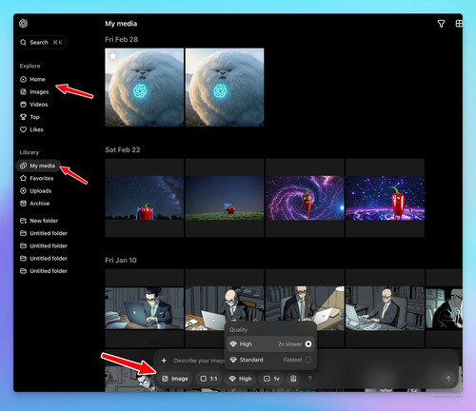Expand the 1v variations dropdown
The width and height of the screenshot is (476, 411).
(271, 379)
